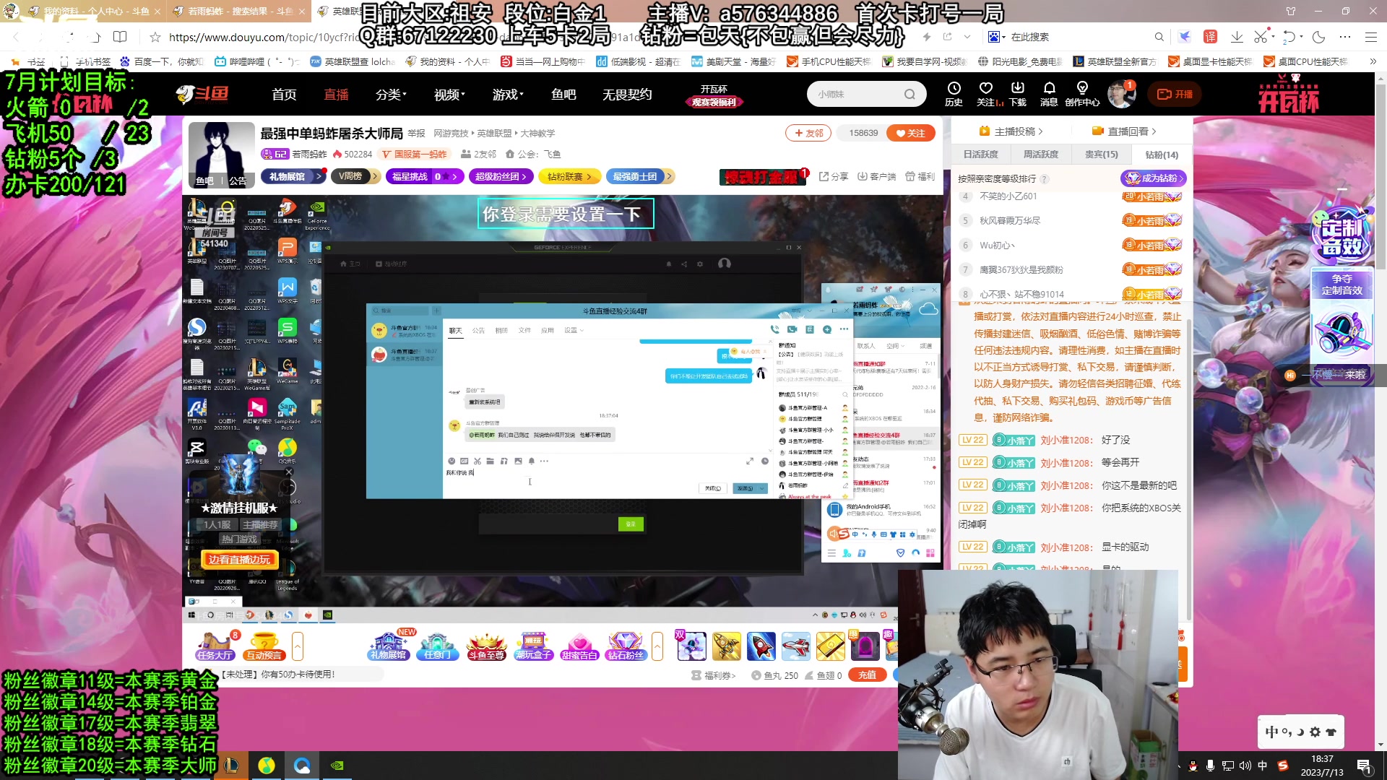
Task: Open the 消息 bell notifications
Action: coord(1049,94)
